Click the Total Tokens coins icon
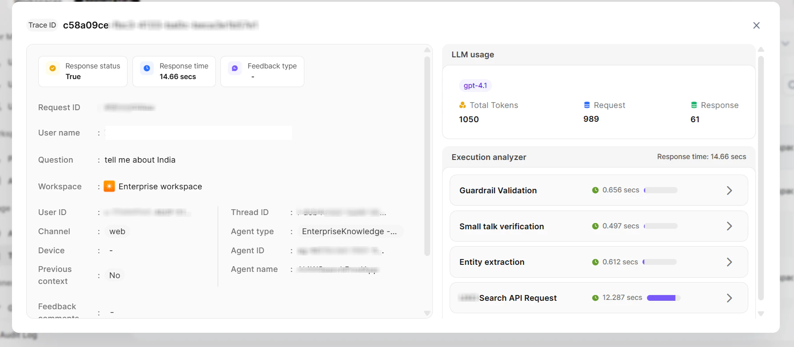Viewport: 794px width, 347px height. [x=463, y=105]
